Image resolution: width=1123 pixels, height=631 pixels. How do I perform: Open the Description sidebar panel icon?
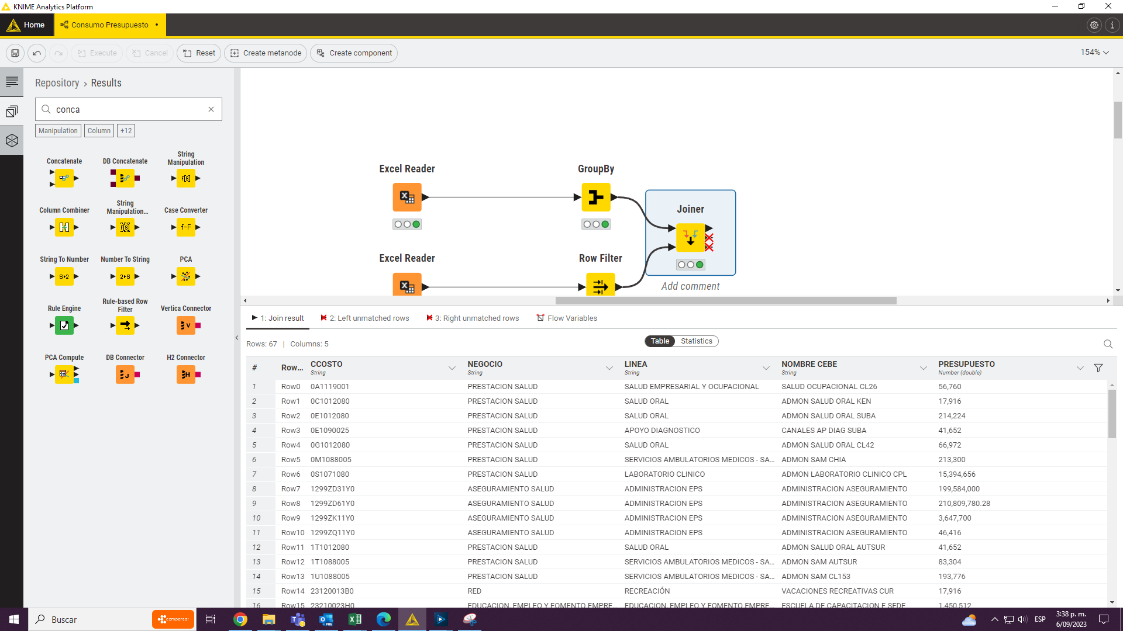click(12, 82)
